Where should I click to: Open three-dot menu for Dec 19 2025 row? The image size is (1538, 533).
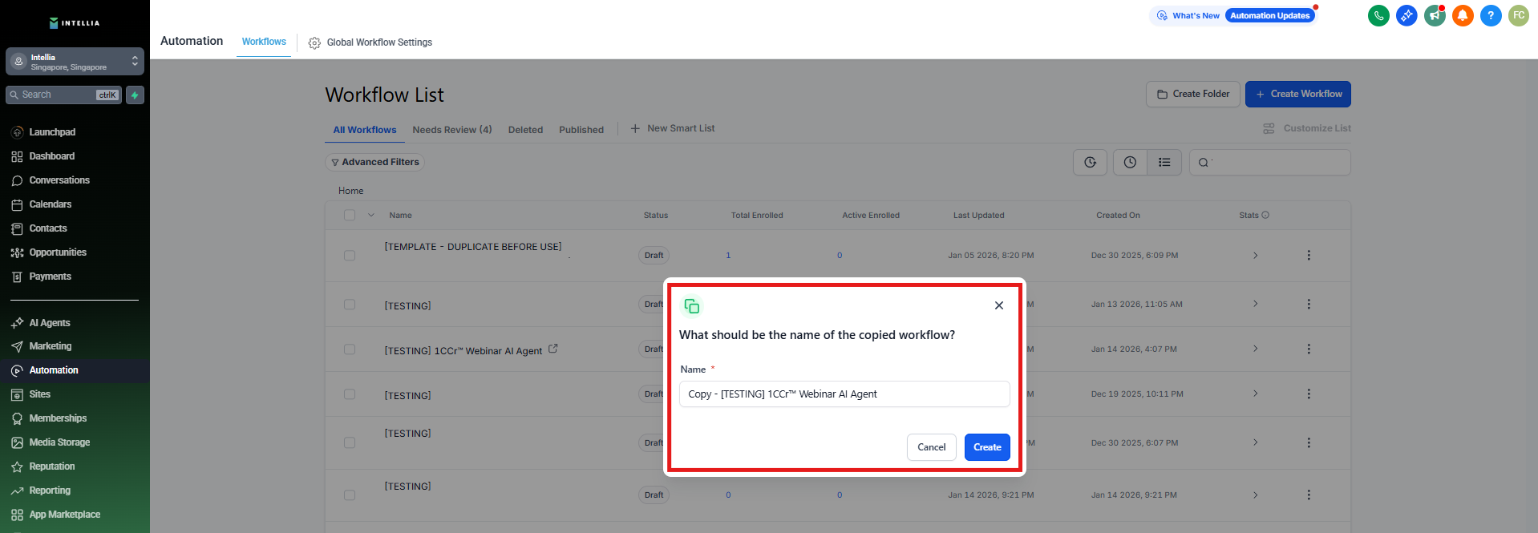click(x=1309, y=394)
